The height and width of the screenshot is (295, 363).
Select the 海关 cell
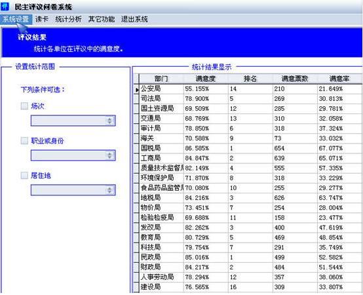(161, 138)
